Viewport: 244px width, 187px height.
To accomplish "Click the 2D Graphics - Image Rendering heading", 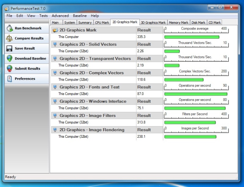I will tap(92, 130).
